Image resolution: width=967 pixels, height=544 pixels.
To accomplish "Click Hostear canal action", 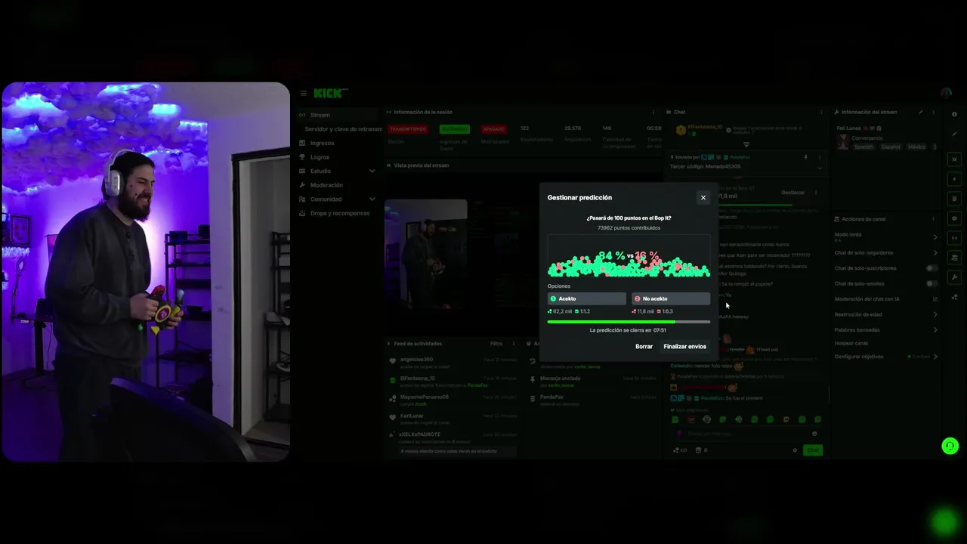I will pyautogui.click(x=851, y=343).
